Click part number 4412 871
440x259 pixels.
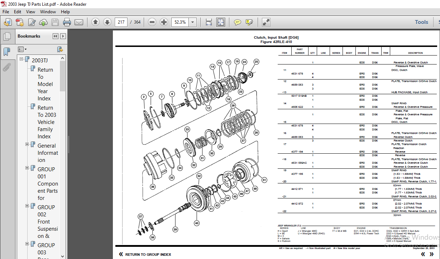(297, 189)
